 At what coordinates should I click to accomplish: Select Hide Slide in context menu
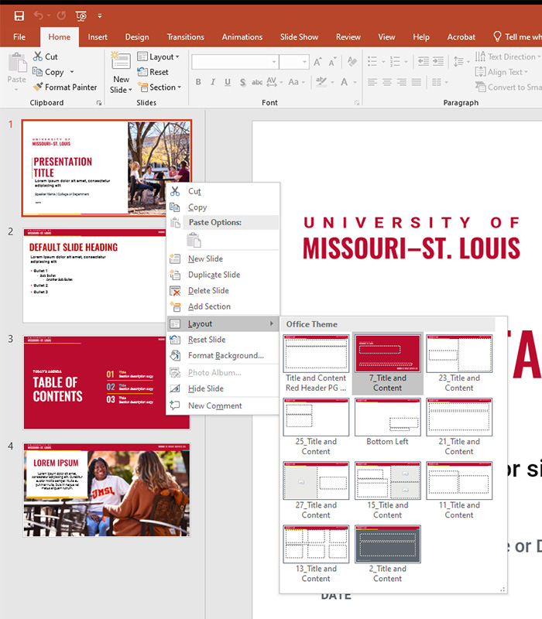[205, 388]
